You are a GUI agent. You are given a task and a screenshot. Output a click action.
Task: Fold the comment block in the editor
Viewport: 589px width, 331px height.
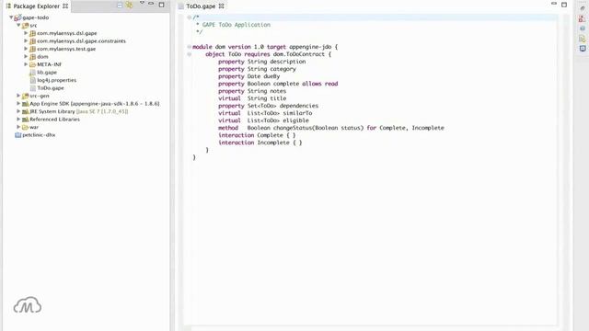pos(190,17)
